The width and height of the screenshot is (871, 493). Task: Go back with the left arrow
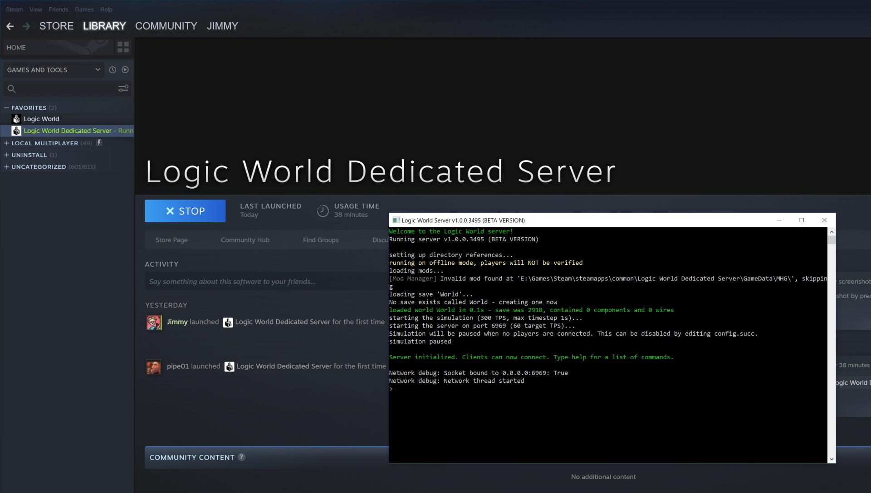tap(10, 26)
